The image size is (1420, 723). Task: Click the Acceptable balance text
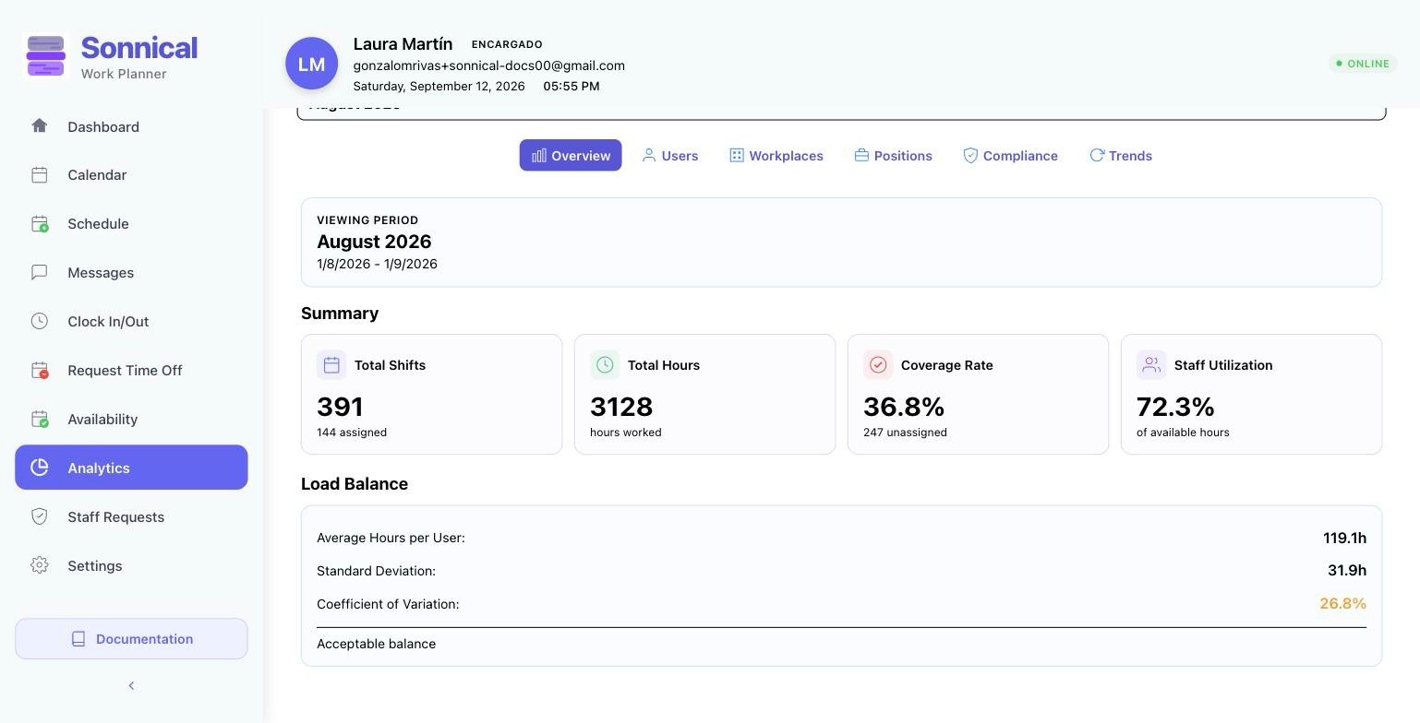click(376, 644)
